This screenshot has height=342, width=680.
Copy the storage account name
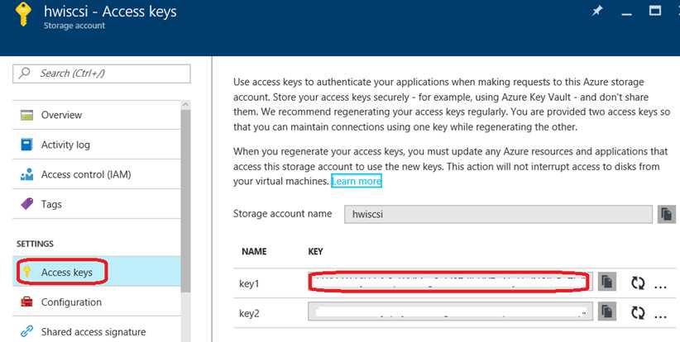[667, 214]
